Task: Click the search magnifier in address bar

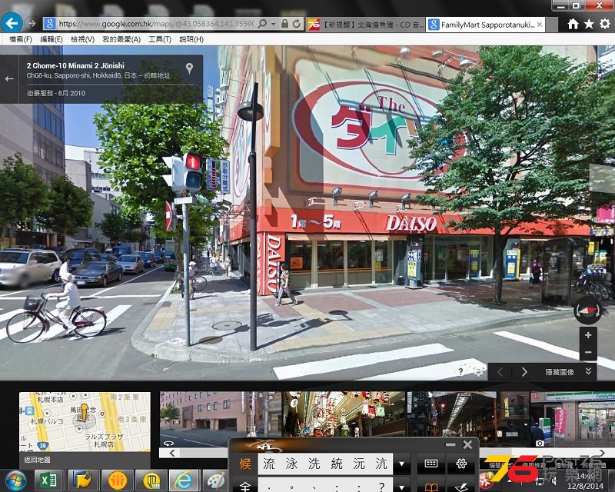Action: pyautogui.click(x=262, y=24)
